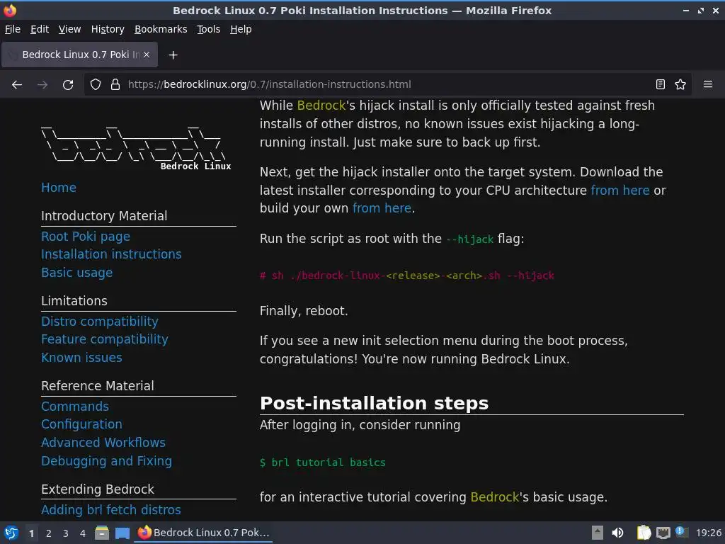Open a new tab with the plus button

[173, 55]
